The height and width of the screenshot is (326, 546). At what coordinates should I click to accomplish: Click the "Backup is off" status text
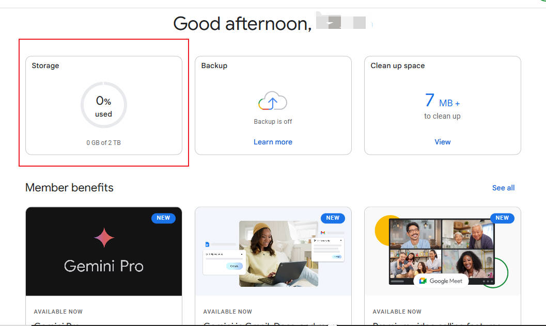[273, 122]
